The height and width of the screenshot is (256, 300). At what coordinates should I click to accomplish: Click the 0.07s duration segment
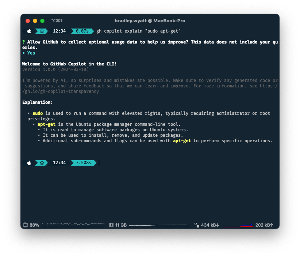[x=82, y=31]
